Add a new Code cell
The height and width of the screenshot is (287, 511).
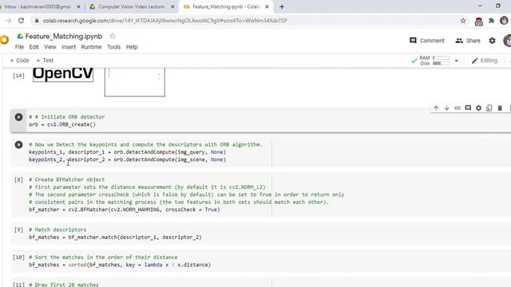tap(19, 61)
